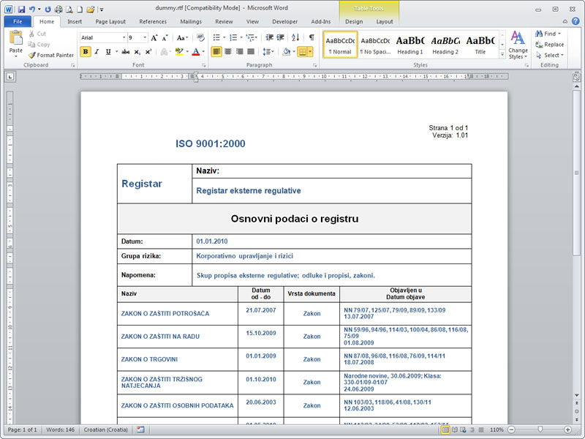Screen dimensions: 585x439
Task: Toggle Underline formatting
Action: tap(108, 51)
